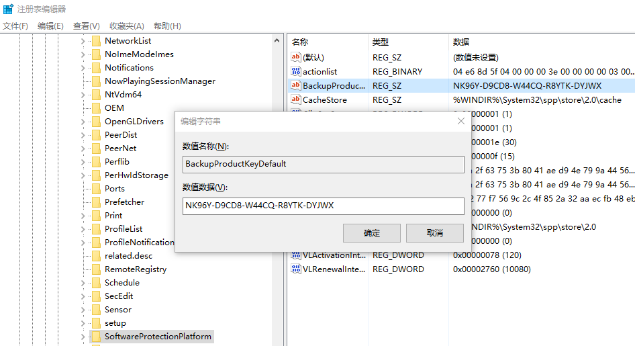Click the OEM folder icon
635x346 pixels.
[x=96, y=108]
